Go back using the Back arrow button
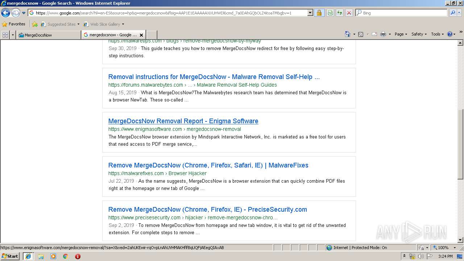464x261 pixels. (5, 13)
